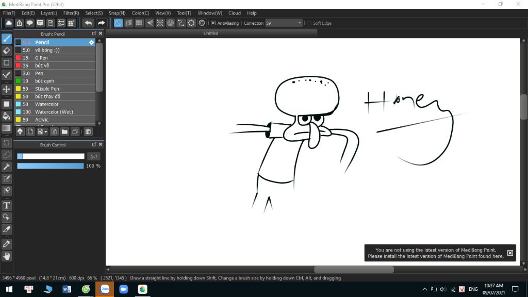Open the add brush type dropdown arrow

click(x=45, y=131)
